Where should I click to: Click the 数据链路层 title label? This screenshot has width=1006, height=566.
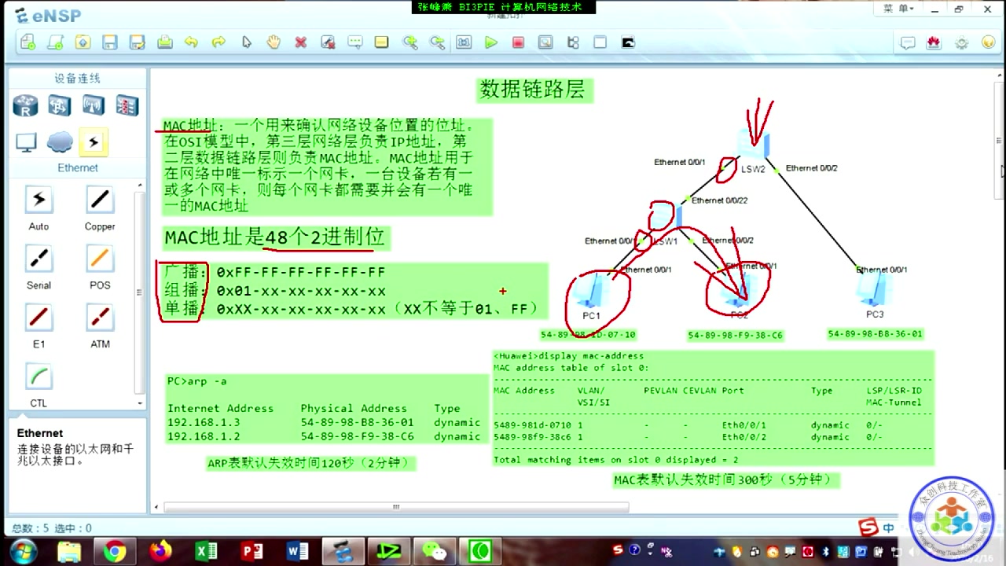(x=533, y=90)
